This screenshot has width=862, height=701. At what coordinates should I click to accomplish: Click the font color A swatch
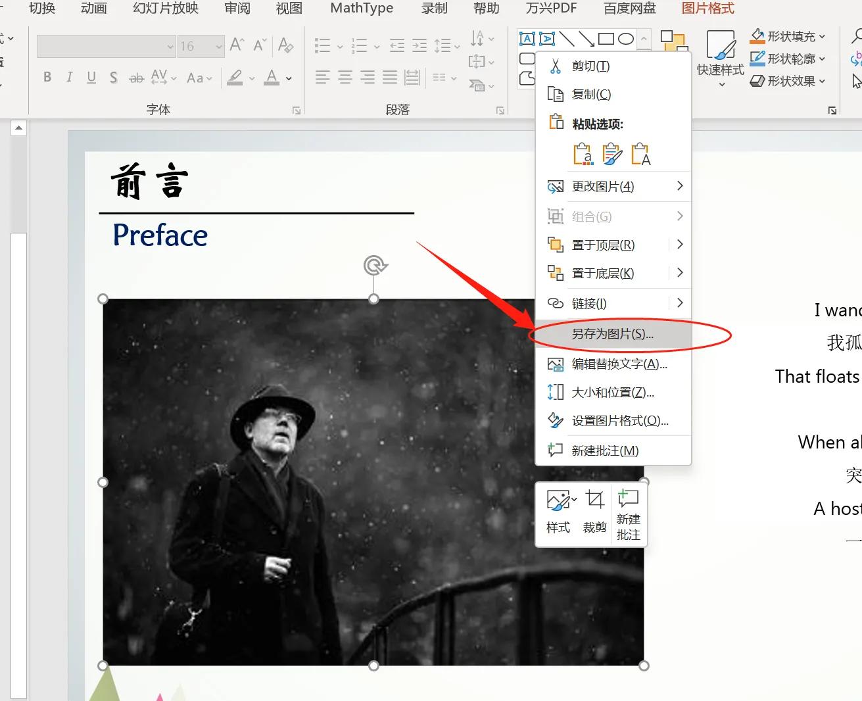(272, 77)
